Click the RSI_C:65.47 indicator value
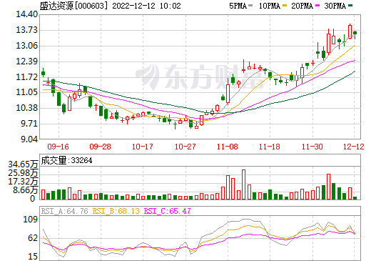The width and height of the screenshot is (371, 261). click(x=167, y=211)
